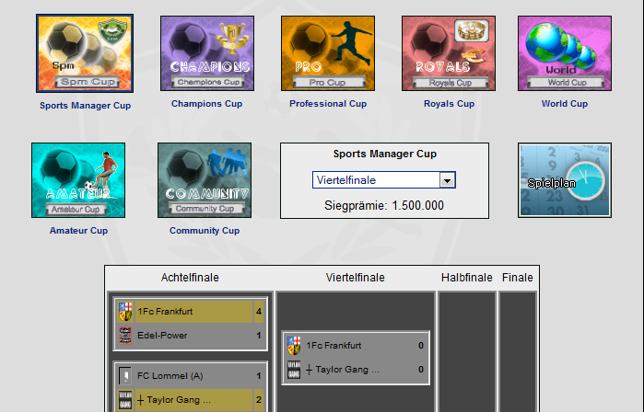
Task: Select the Finale column header
Action: click(x=518, y=278)
